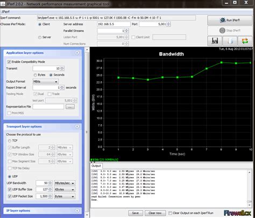The width and height of the screenshot is (255, 218).
Task: Increase the Parallel Streams stepper value
Action: tap(126, 30)
